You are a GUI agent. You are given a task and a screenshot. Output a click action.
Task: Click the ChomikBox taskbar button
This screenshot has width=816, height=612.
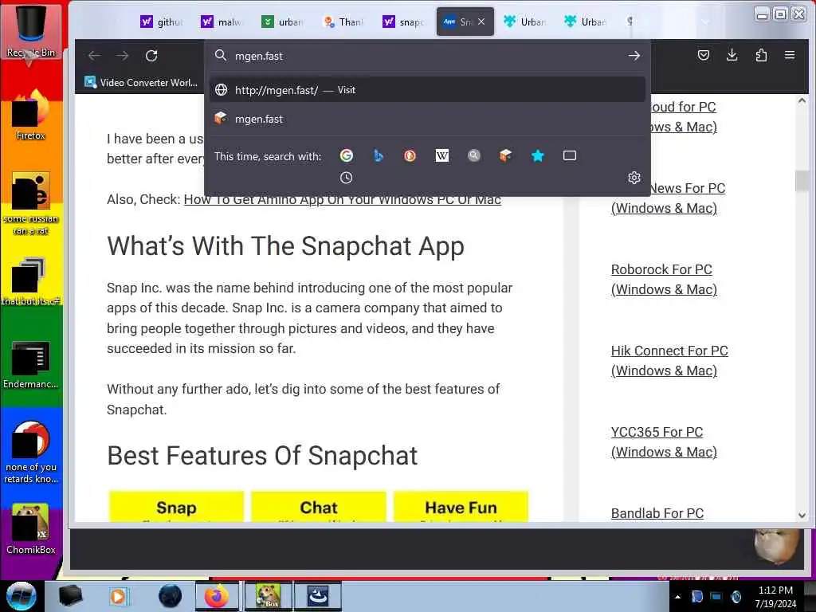(x=268, y=596)
